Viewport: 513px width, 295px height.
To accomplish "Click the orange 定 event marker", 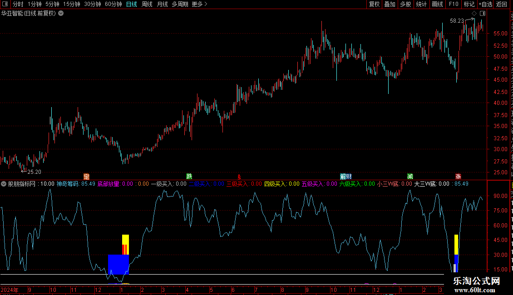I will pos(86,177).
